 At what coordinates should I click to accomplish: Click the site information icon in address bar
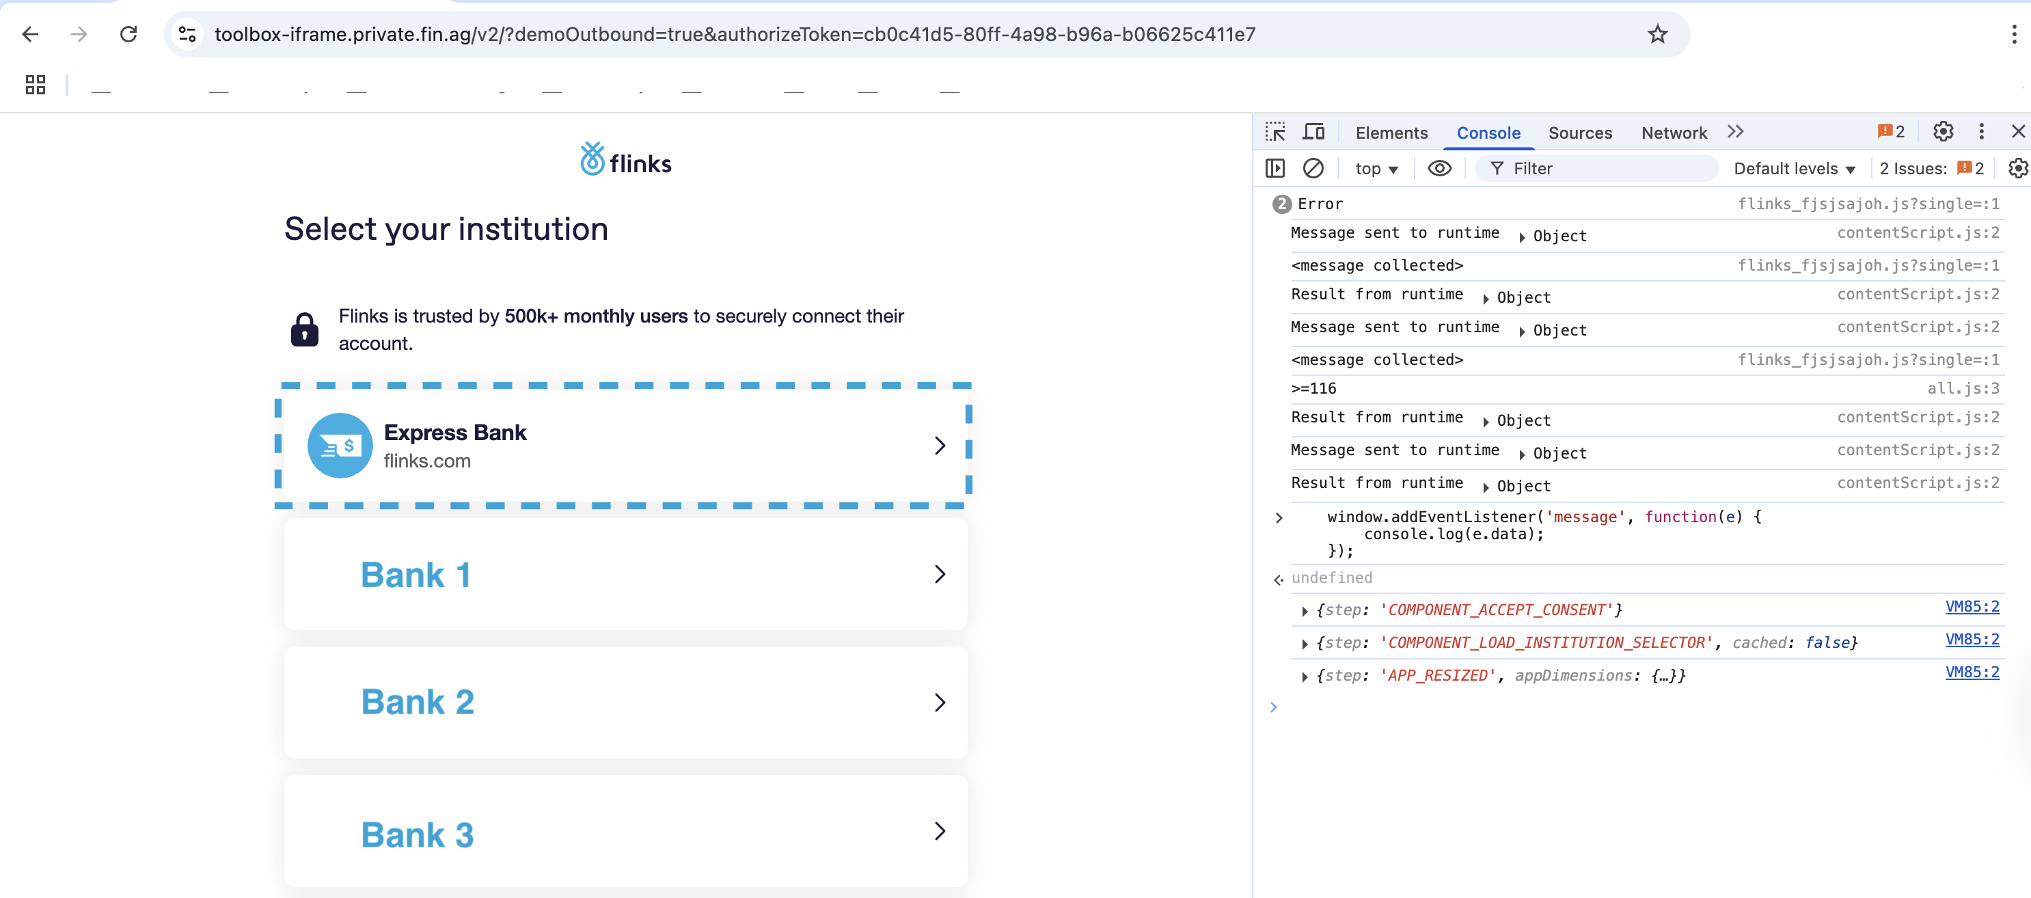[188, 34]
